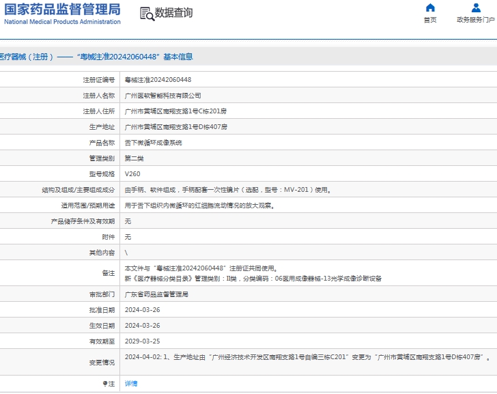
Task: Click the 结构及组成/主要组成成分 label
Action: pyautogui.click(x=79, y=190)
